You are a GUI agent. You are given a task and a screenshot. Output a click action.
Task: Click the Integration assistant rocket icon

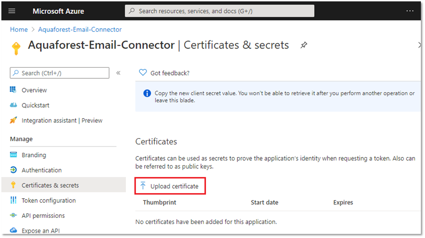tap(13, 120)
